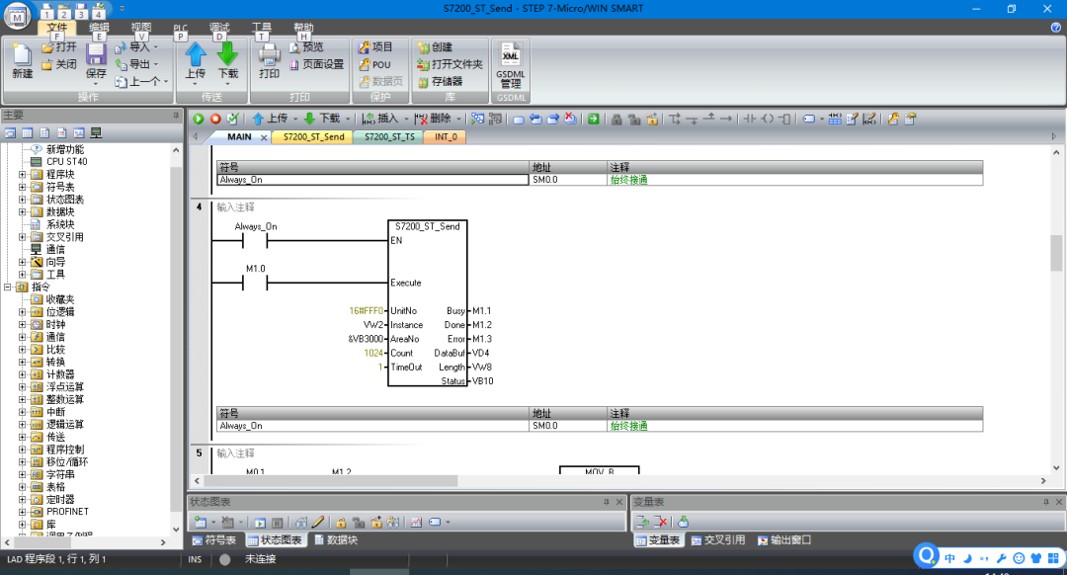Open the 编辑 ribbon tab
This screenshot has height=575, width=1067.
99,28
